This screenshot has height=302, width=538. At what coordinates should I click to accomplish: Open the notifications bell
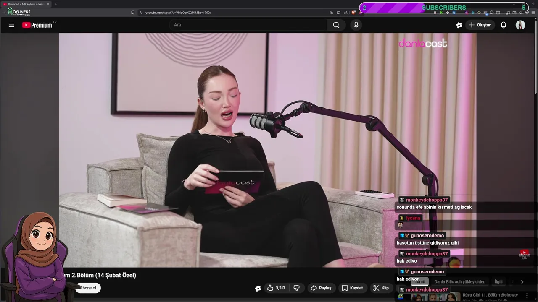pos(503,25)
